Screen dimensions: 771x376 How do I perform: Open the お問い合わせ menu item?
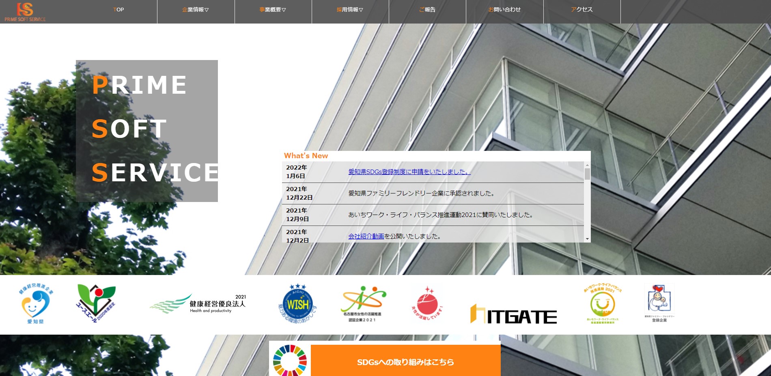tap(504, 10)
